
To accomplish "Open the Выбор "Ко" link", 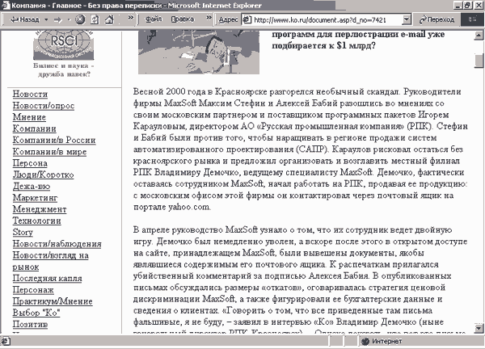I will [36, 313].
